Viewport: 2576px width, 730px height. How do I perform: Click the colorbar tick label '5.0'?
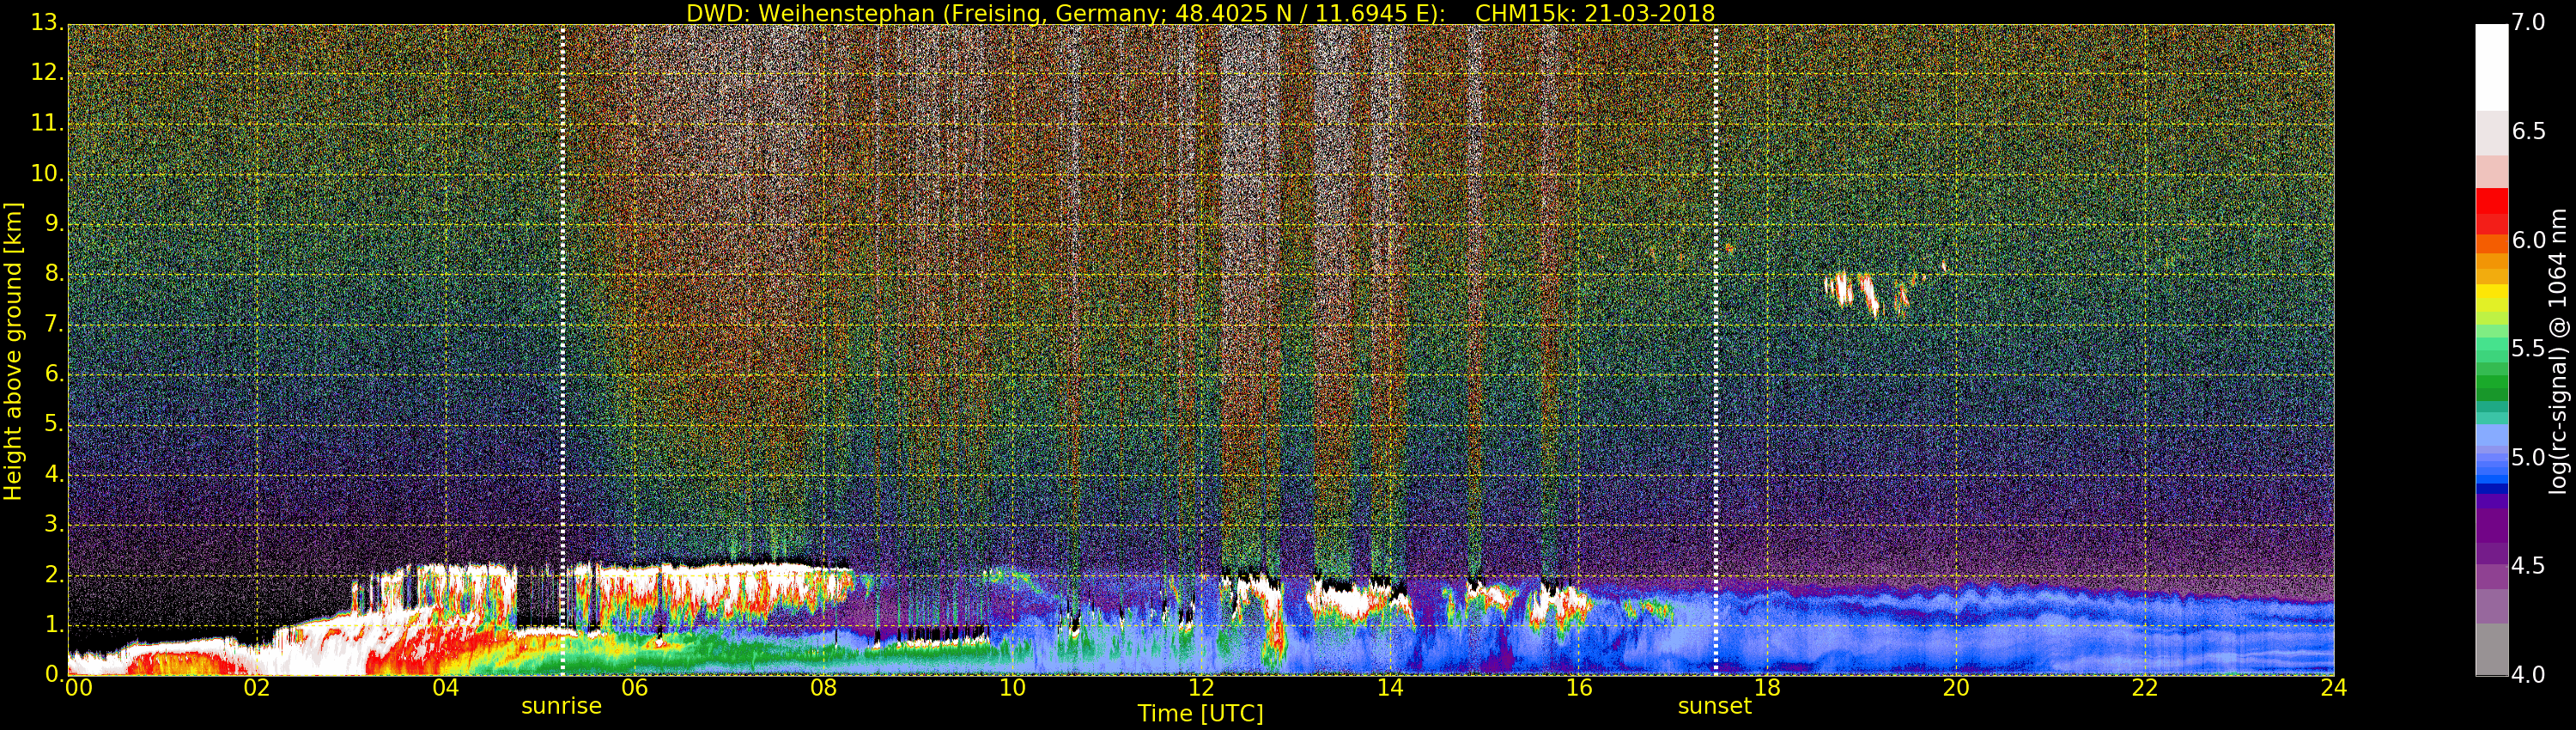(2529, 458)
